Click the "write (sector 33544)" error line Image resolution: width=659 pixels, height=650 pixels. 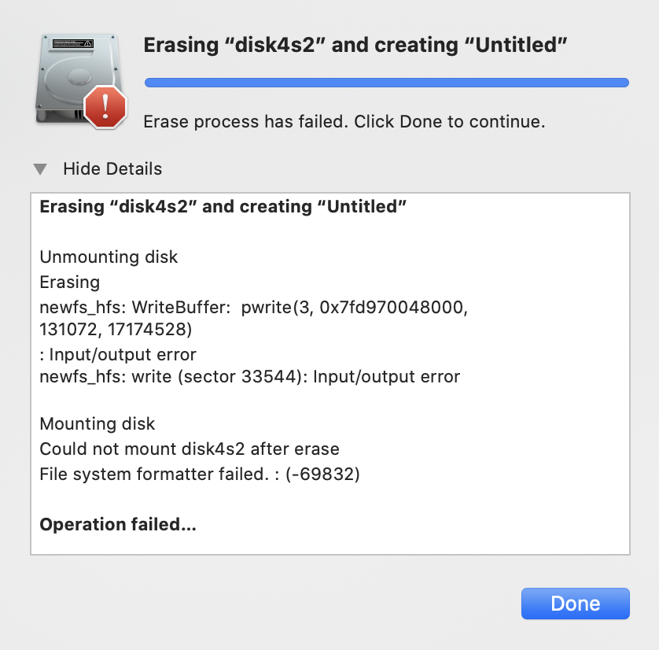249,377
